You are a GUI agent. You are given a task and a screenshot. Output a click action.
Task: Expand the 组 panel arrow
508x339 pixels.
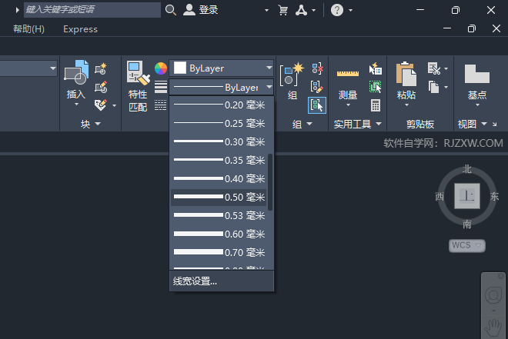point(309,124)
